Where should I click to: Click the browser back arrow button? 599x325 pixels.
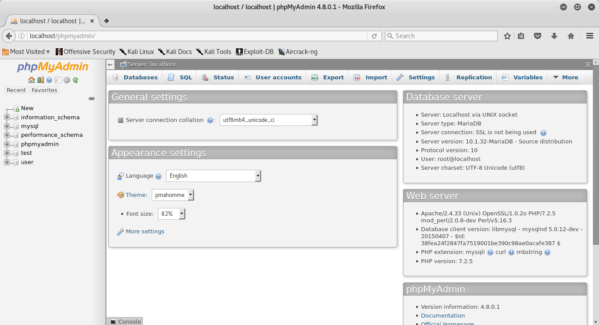[8, 36]
